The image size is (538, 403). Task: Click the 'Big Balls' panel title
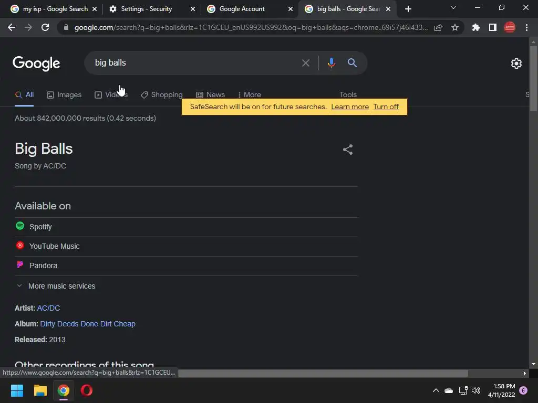[44, 149]
